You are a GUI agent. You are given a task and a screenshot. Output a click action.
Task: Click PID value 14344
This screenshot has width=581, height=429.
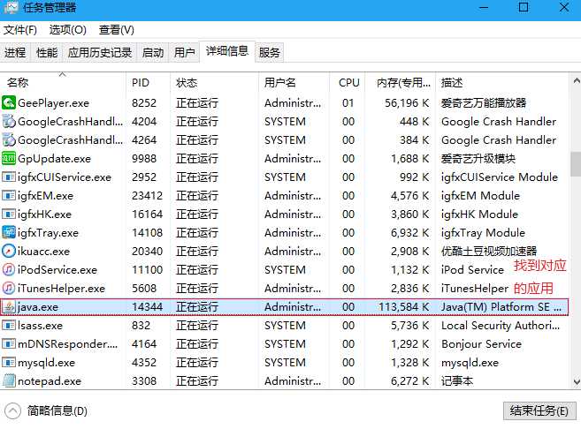coord(147,307)
